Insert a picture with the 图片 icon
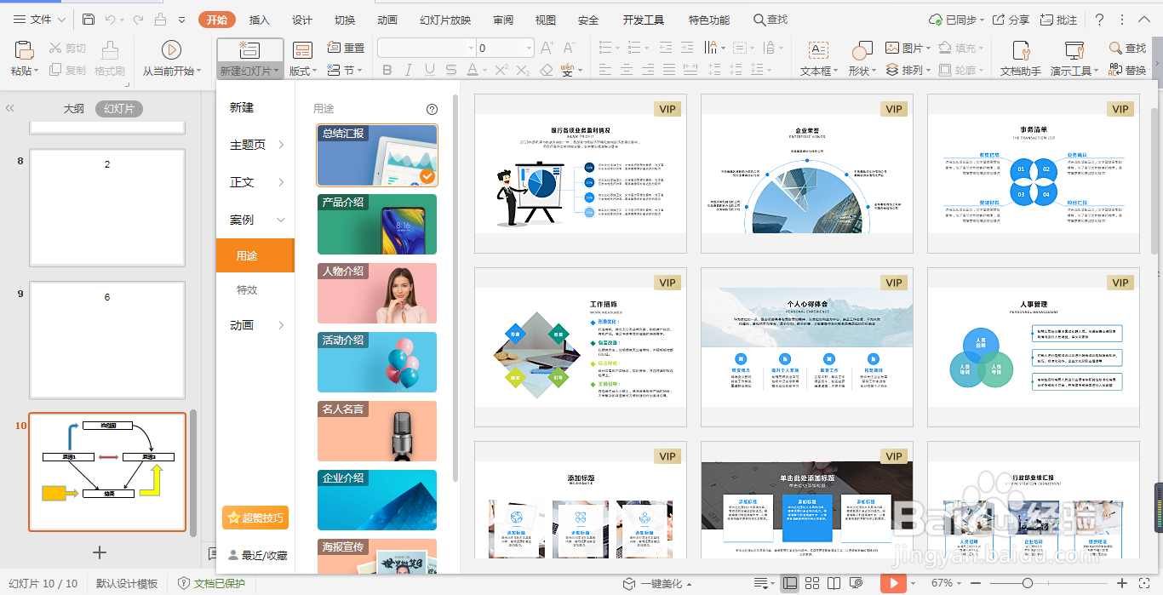This screenshot has width=1163, height=595. 891,48
